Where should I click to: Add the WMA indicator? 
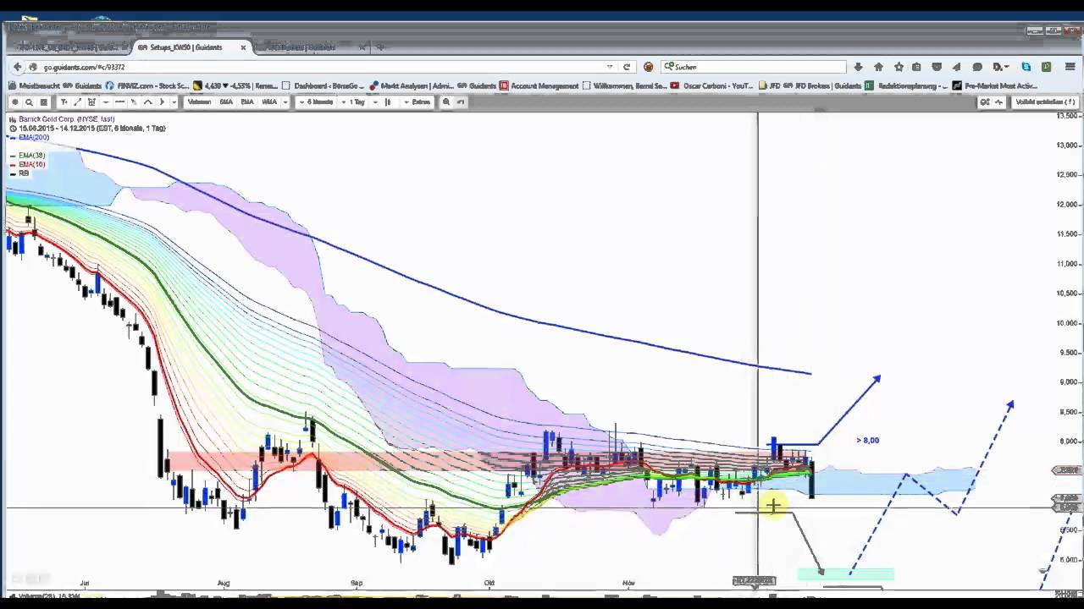pos(269,101)
